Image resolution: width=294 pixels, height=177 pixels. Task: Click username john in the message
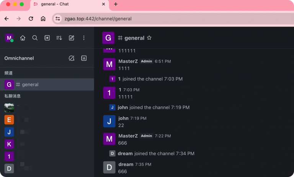coord(123,118)
